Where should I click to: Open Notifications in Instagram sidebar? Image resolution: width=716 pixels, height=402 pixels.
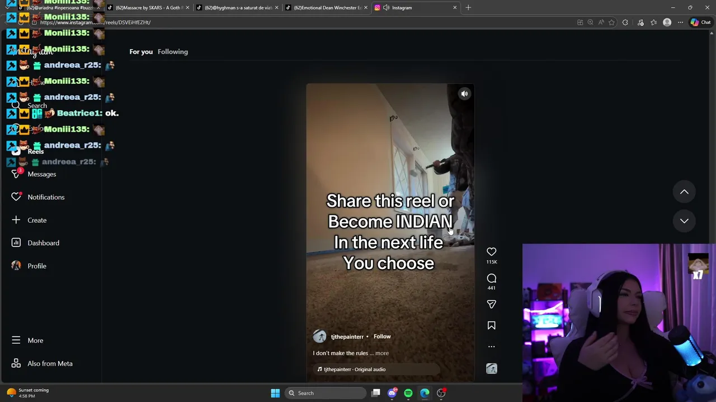(x=46, y=197)
